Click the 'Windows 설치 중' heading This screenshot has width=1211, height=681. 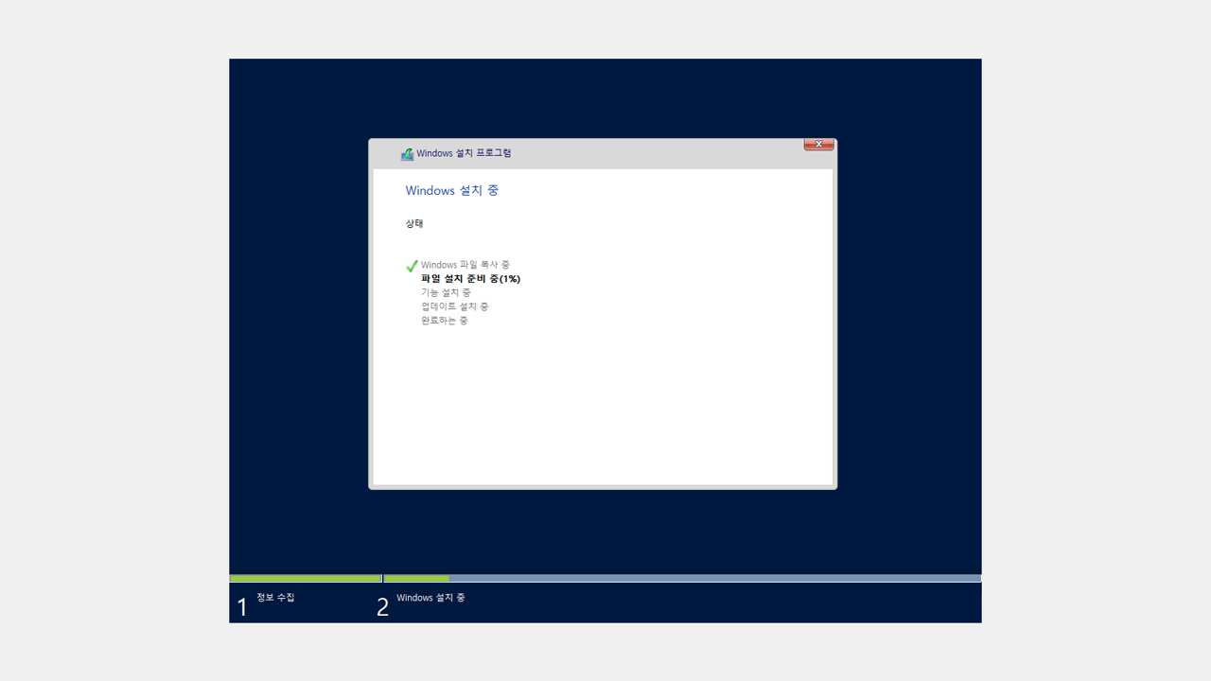(452, 190)
